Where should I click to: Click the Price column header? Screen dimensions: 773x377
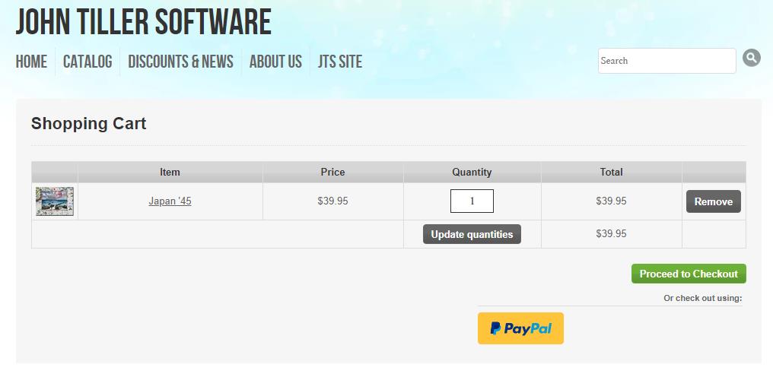[332, 172]
